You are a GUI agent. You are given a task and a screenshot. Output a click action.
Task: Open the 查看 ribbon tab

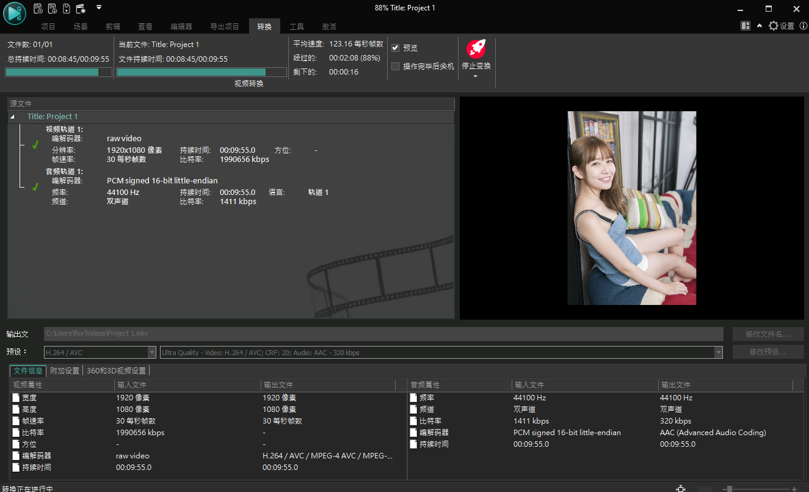(x=145, y=26)
